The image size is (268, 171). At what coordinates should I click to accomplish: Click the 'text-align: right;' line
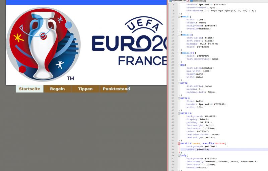coord(200,38)
